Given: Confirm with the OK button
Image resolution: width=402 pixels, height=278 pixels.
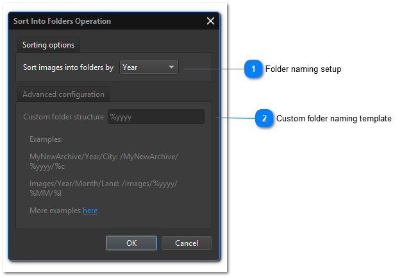Looking at the screenshot, I should click(131, 243).
